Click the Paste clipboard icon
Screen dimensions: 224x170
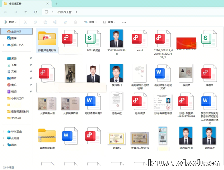click(x=45, y=22)
